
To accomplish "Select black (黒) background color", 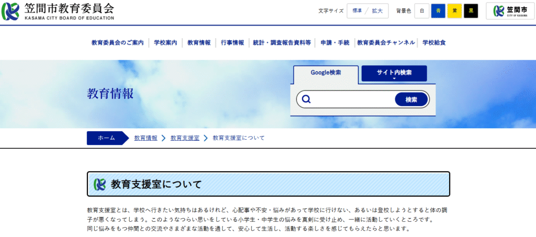I will pos(471,11).
